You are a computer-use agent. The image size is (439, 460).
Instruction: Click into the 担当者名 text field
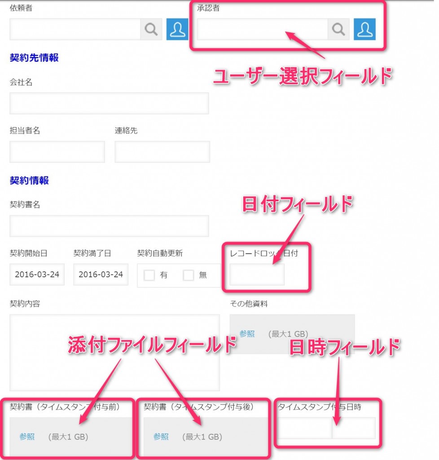point(57,152)
